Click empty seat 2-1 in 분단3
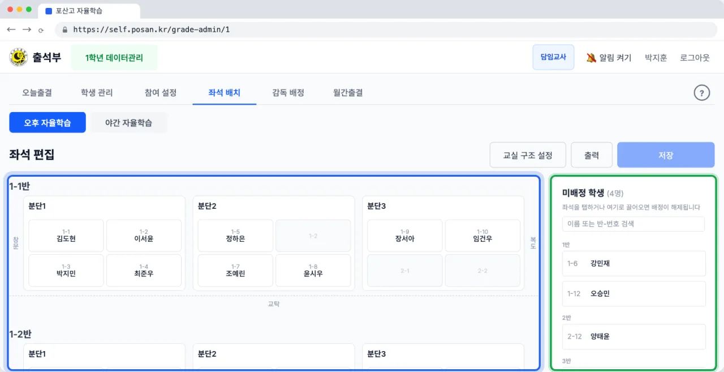The image size is (724, 372). (x=405, y=270)
